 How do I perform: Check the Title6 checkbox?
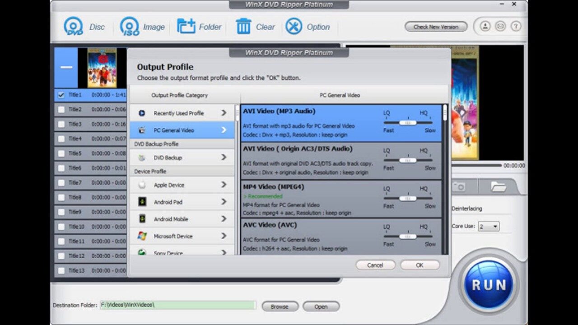[61, 168]
